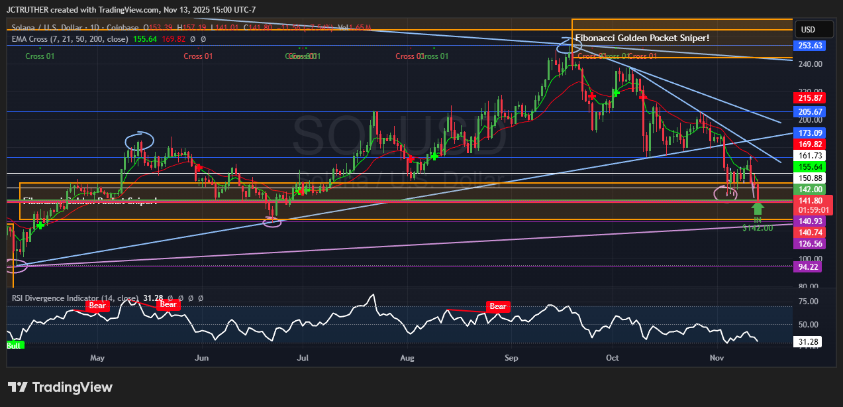Click the 126.56 purple price label
Screen dimensions: 843x407
811,244
